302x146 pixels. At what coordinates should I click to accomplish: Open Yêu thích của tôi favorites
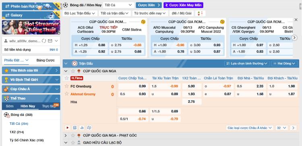point(31,71)
